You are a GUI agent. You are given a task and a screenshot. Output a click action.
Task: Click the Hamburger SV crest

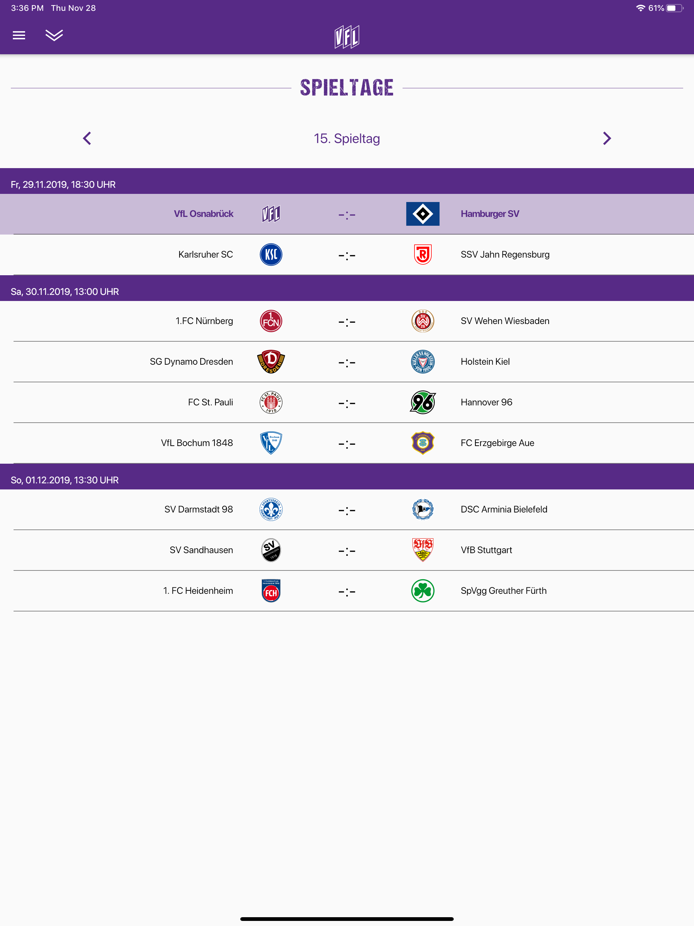pos(423,214)
